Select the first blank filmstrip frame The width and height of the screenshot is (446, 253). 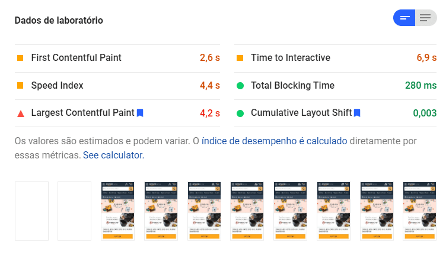(31, 211)
